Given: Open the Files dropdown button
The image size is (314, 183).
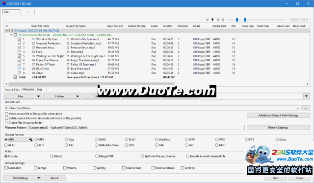Looking at the screenshot, I should (x=23, y=96).
